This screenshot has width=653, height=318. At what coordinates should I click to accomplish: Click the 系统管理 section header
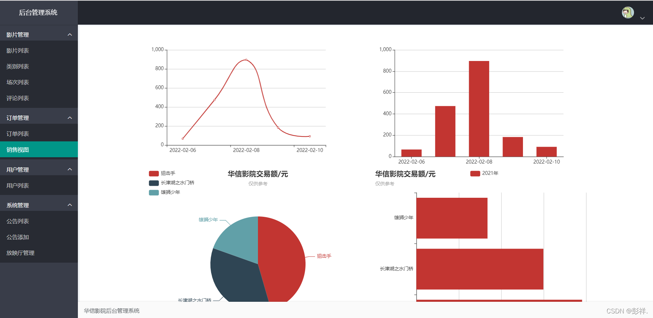(39, 205)
